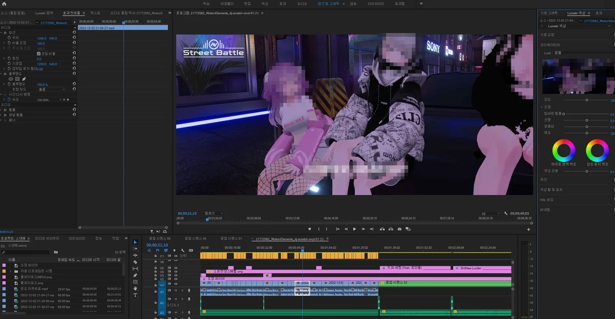Hide track V5 with eye icon
Image resolution: width=615 pixels, height=319 pixels.
[x=175, y=268]
